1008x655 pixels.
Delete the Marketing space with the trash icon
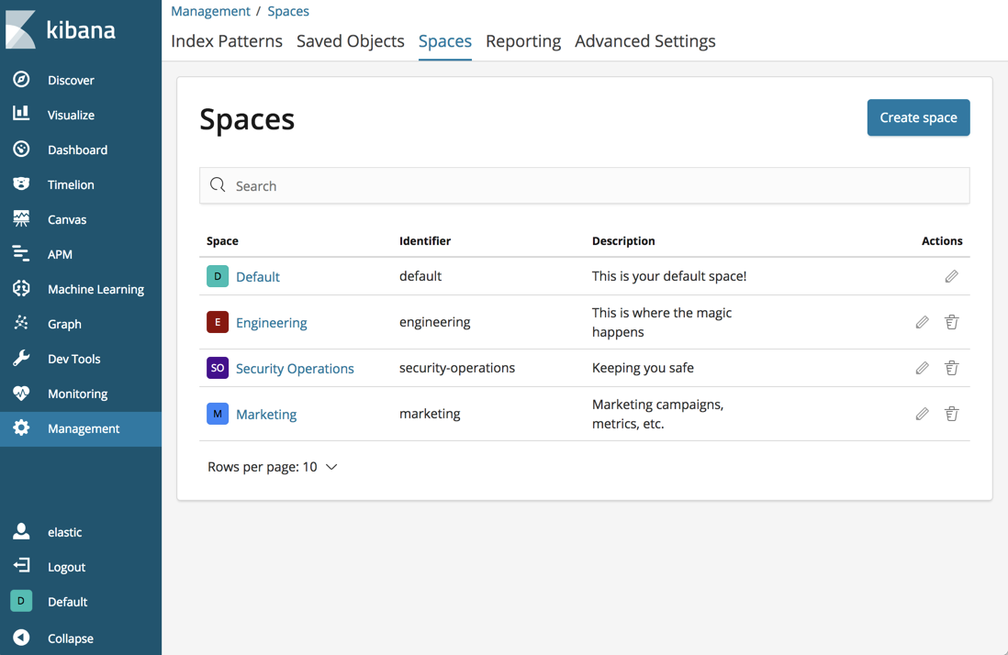click(x=951, y=414)
